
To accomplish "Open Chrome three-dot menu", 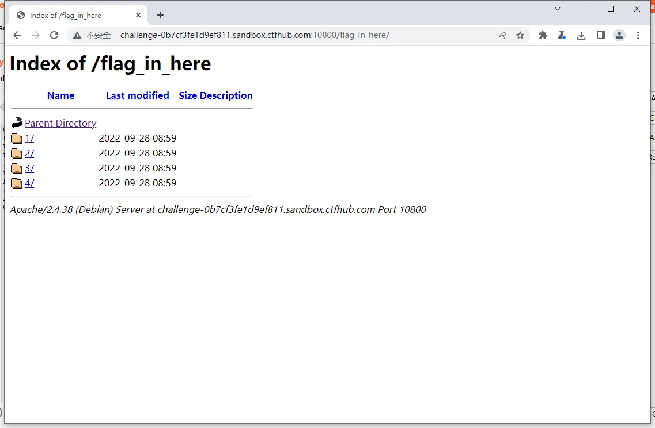I will click(638, 35).
